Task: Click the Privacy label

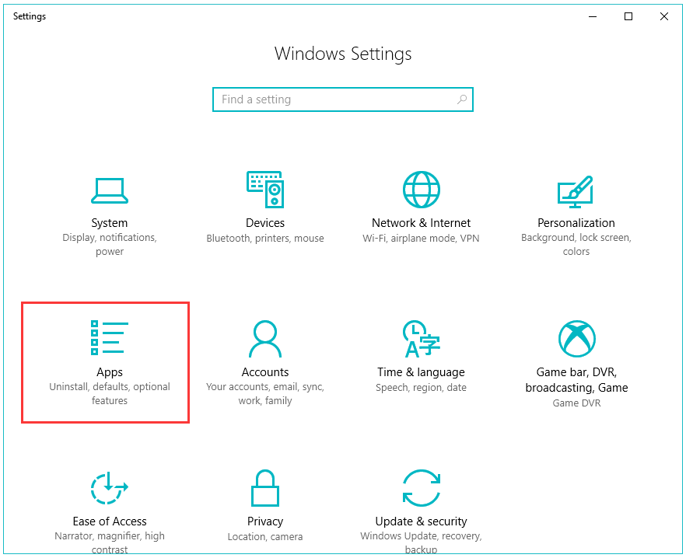Action: (265, 521)
